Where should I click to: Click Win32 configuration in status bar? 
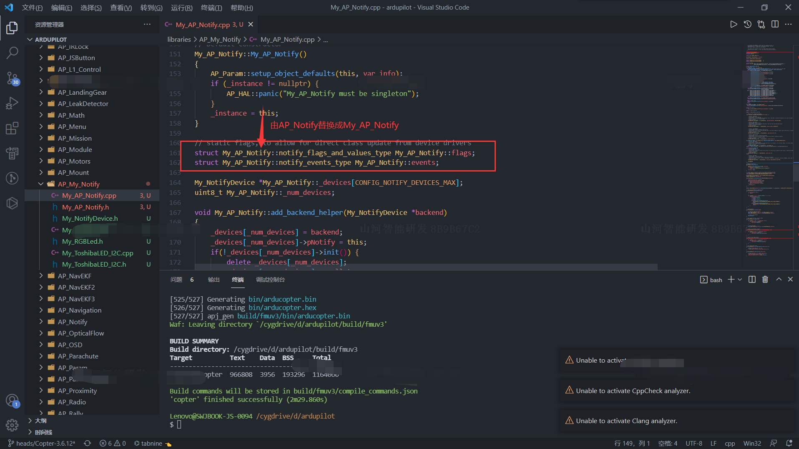(x=752, y=443)
